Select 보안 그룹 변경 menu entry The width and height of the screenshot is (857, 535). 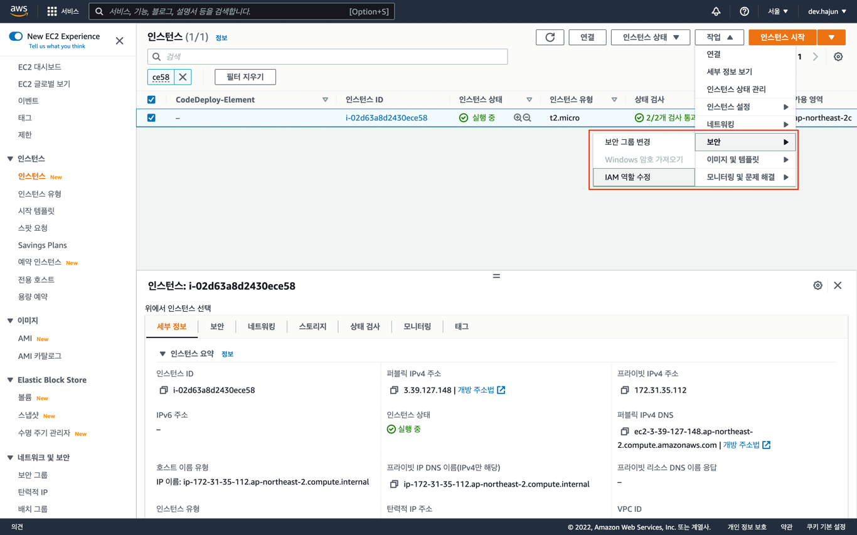tap(644, 142)
